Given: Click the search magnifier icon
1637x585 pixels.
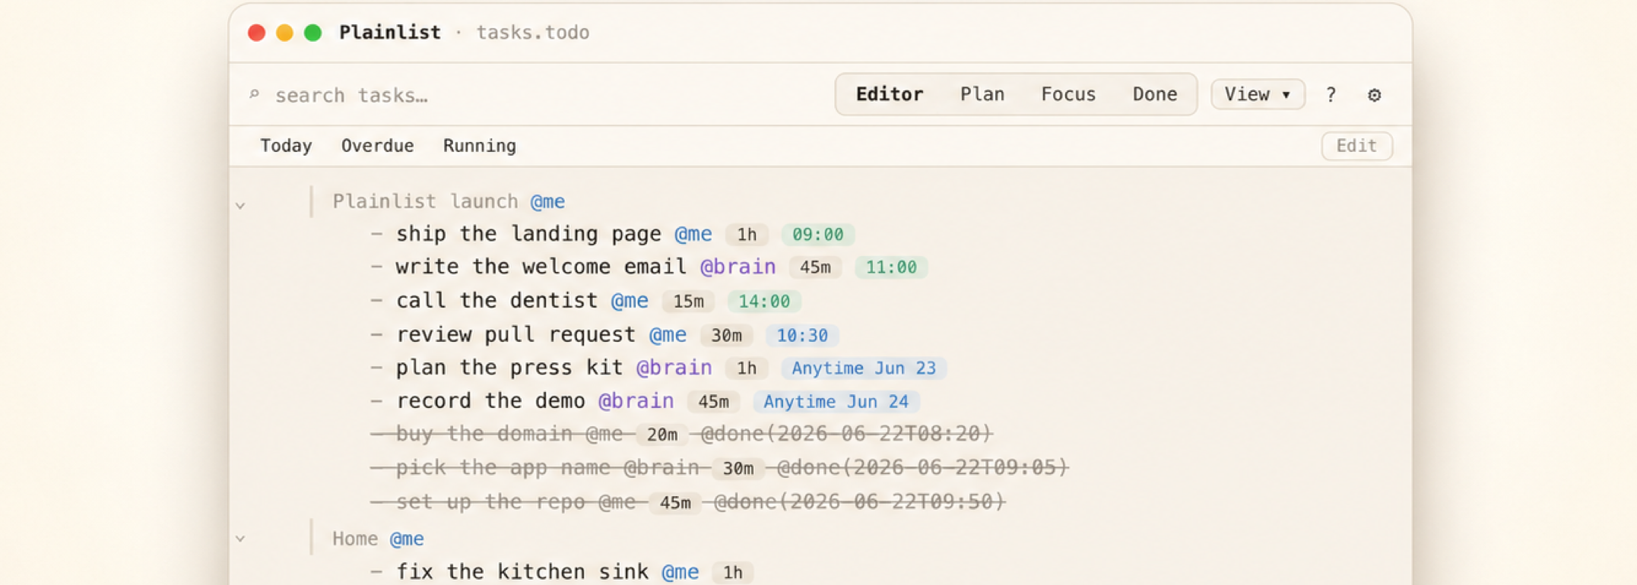Looking at the screenshot, I should (x=255, y=94).
